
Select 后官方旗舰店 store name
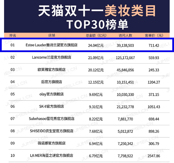[x=52, y=82]
